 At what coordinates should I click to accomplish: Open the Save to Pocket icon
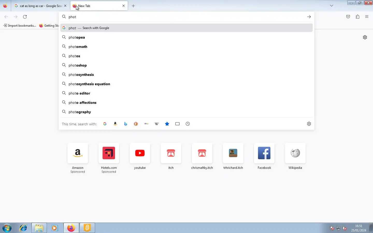(348, 17)
